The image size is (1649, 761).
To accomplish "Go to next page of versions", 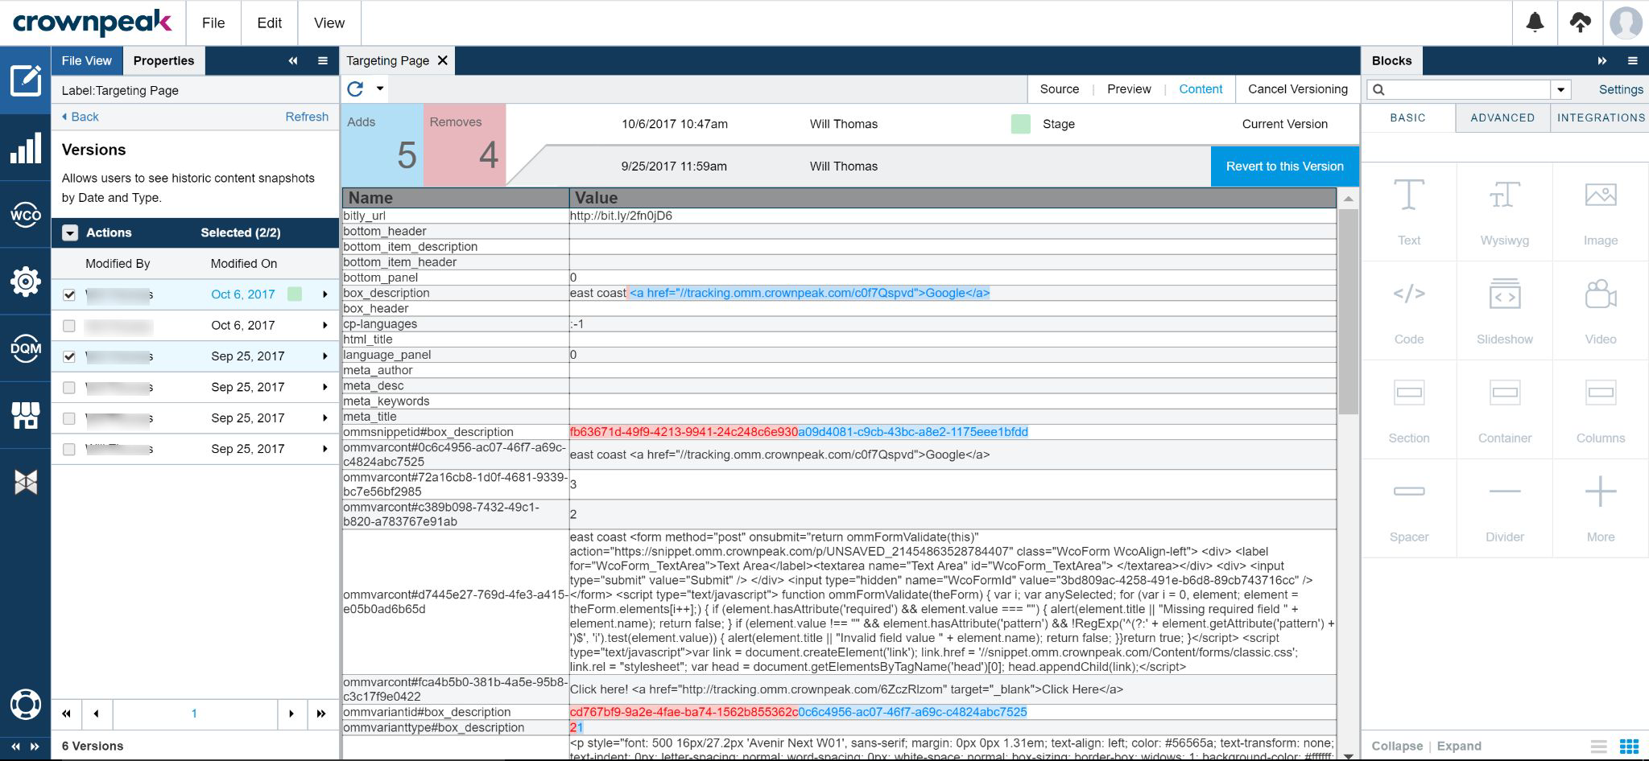I will click(291, 714).
